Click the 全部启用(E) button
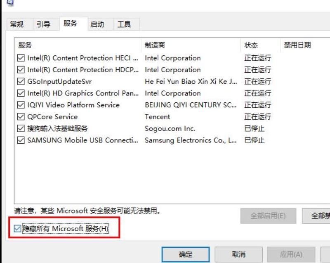This screenshot has width=330, height=263. coord(268,216)
